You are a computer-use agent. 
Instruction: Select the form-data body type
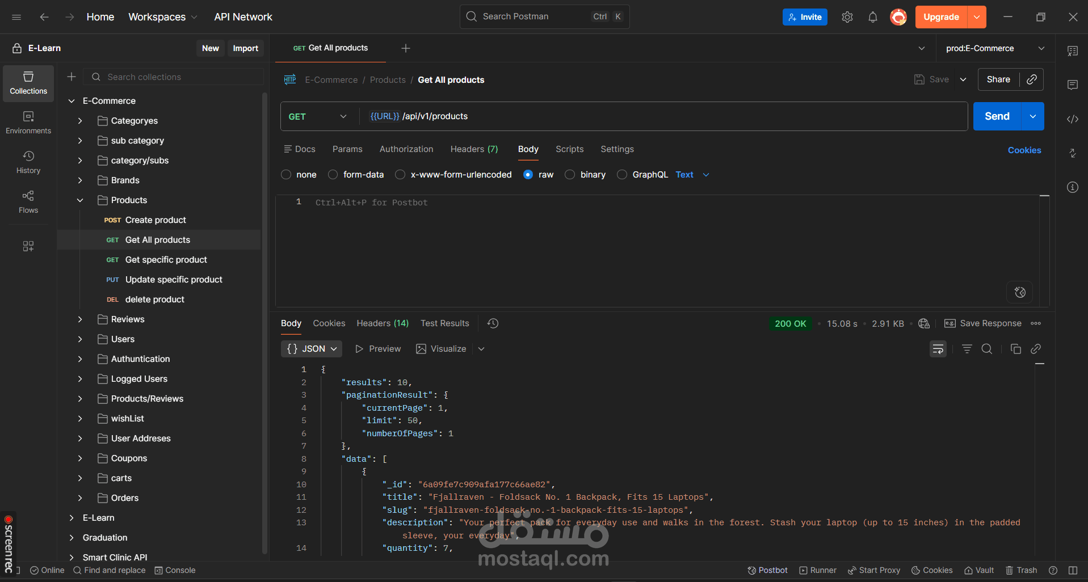(333, 175)
